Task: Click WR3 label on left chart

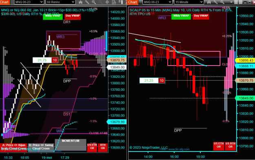Action: [x=60, y=37]
